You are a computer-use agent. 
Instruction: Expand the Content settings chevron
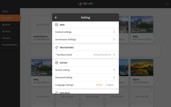114,32
